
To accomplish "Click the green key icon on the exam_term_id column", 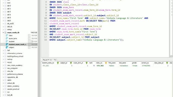I will 86,63.
